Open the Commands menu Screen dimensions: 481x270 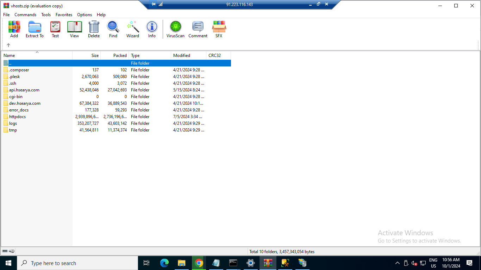click(x=25, y=15)
